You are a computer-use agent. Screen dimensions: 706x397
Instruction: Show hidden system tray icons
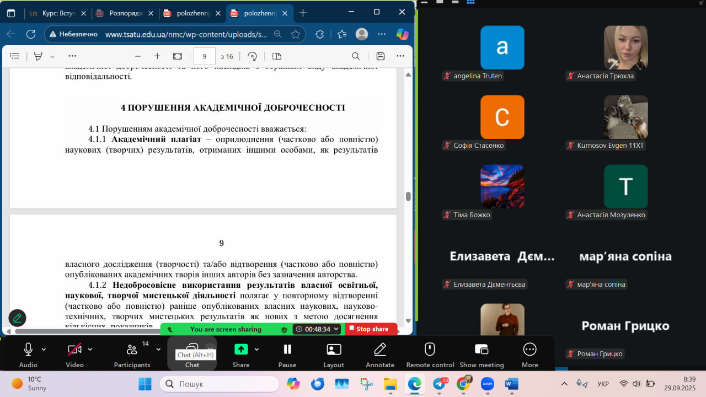tap(564, 384)
